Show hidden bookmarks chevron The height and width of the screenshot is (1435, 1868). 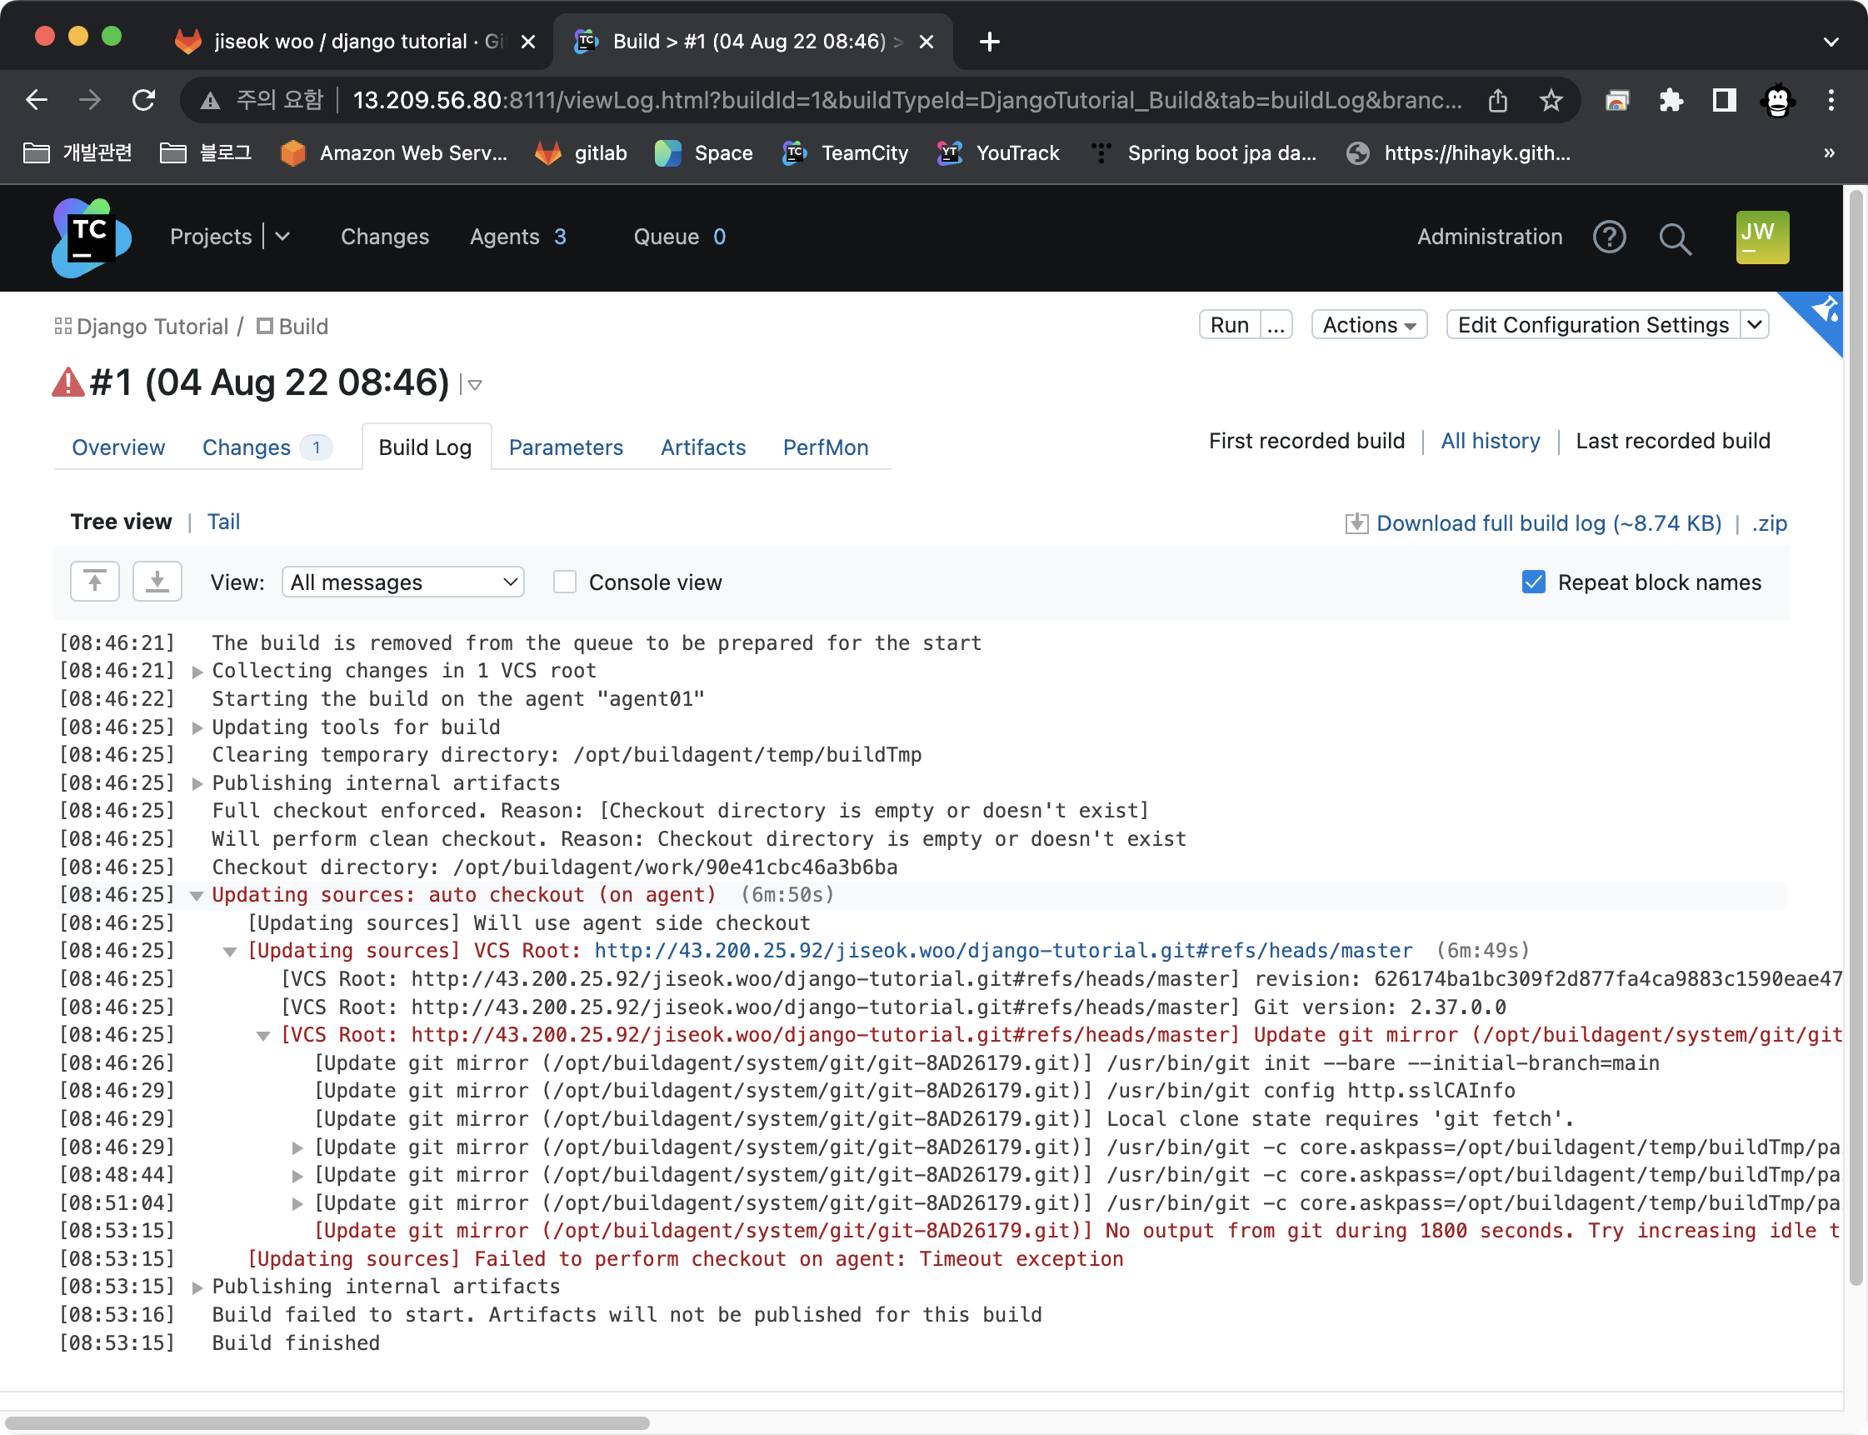point(1829,152)
